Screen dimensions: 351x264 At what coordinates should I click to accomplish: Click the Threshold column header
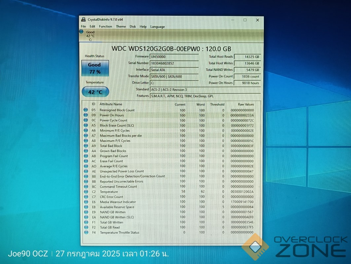pos(217,105)
